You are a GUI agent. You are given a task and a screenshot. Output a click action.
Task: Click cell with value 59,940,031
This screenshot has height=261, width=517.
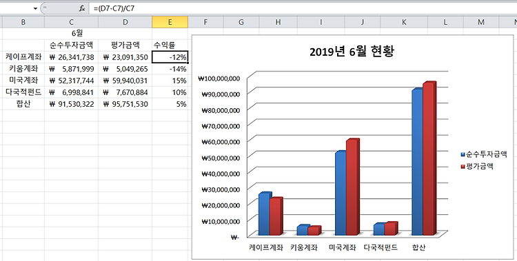pos(125,81)
